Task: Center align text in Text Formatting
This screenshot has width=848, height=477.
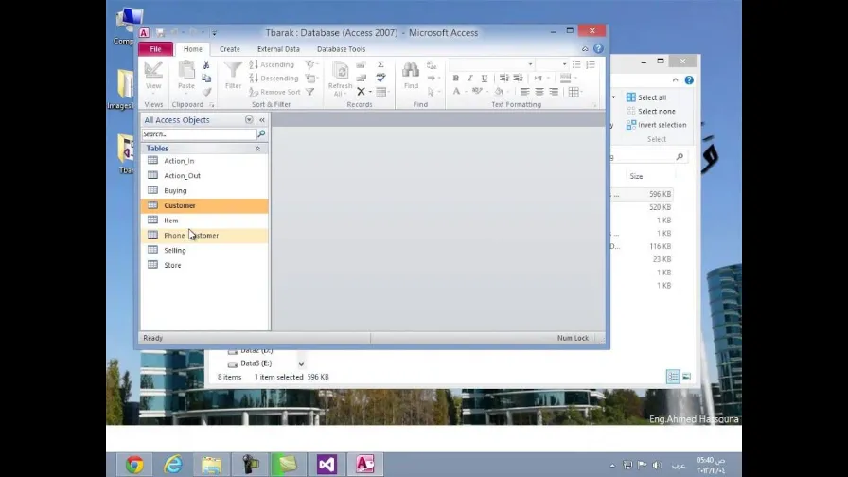Action: click(x=539, y=92)
